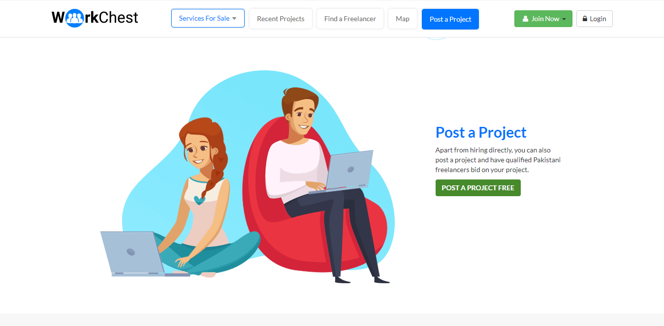Select the Map nav item
Viewport: 664px width, 326px height.
(403, 19)
